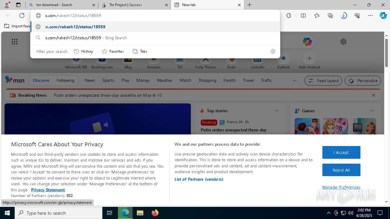Open the search filter settings gear
The image size is (390, 219).
pyautogui.click(x=273, y=51)
